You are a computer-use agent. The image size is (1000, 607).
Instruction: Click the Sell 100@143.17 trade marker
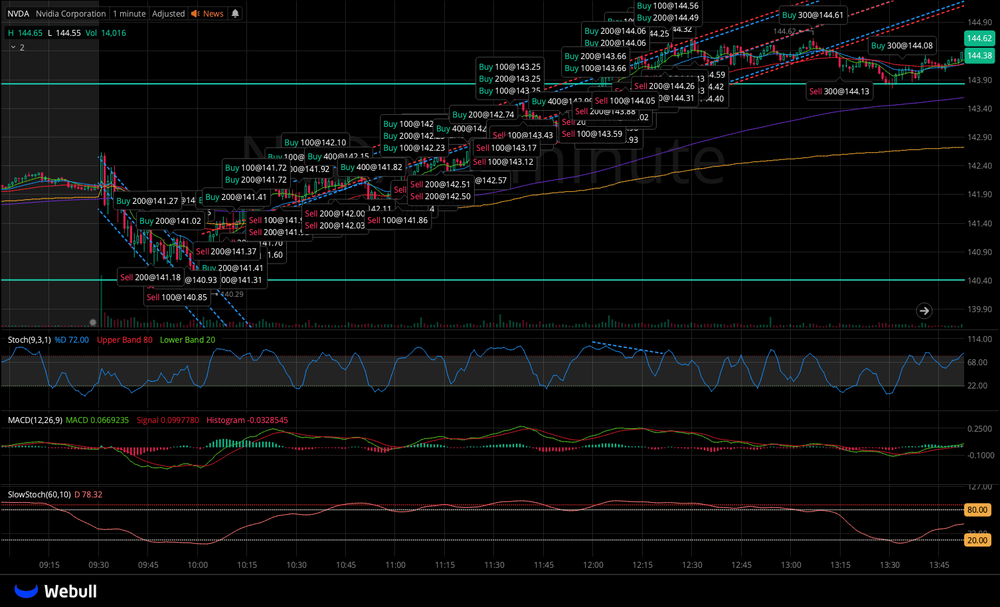(x=506, y=148)
